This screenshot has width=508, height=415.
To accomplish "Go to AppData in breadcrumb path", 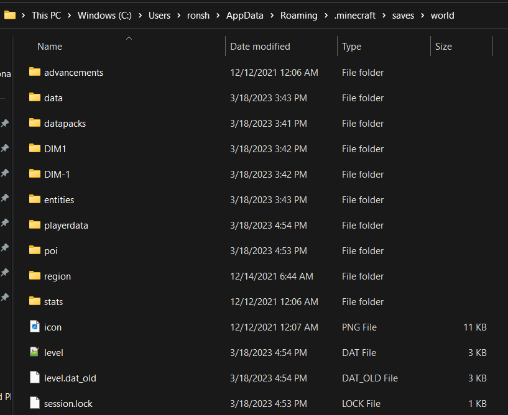I will pos(244,16).
